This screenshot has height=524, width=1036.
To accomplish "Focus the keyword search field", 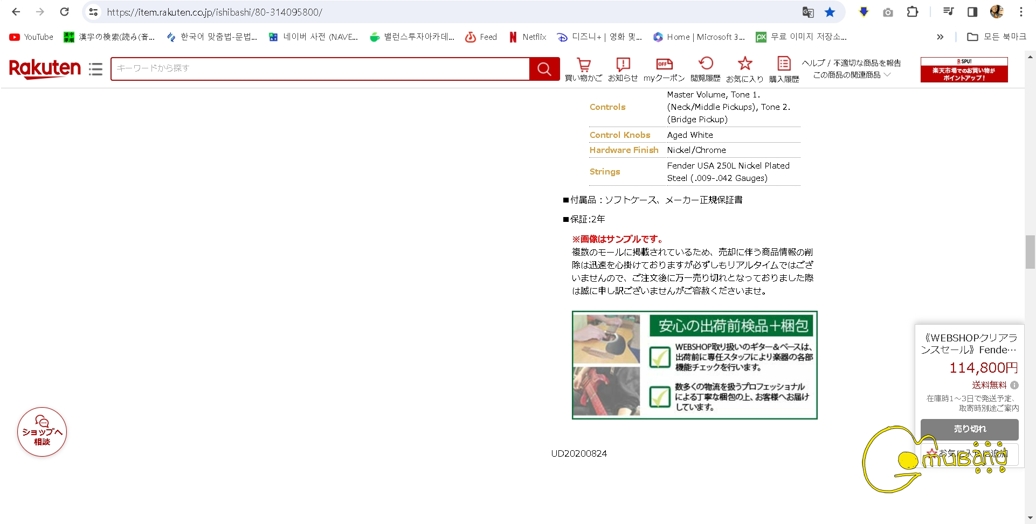I will click(320, 68).
